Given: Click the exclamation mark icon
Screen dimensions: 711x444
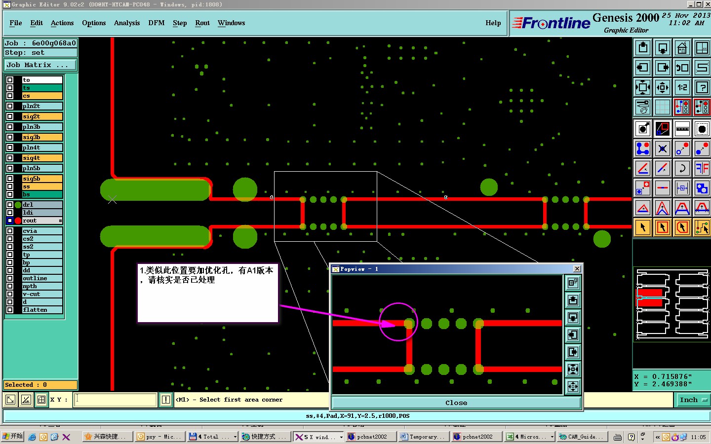Looking at the screenshot, I should [x=166, y=400].
